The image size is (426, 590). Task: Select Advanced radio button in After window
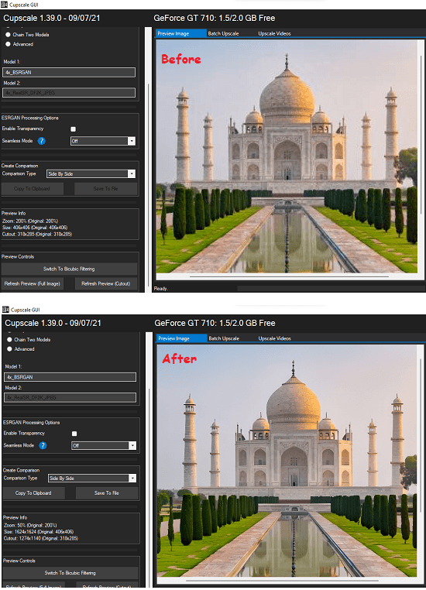click(9, 348)
